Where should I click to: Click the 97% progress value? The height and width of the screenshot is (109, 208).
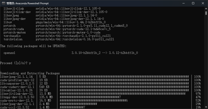(x=197, y=94)
